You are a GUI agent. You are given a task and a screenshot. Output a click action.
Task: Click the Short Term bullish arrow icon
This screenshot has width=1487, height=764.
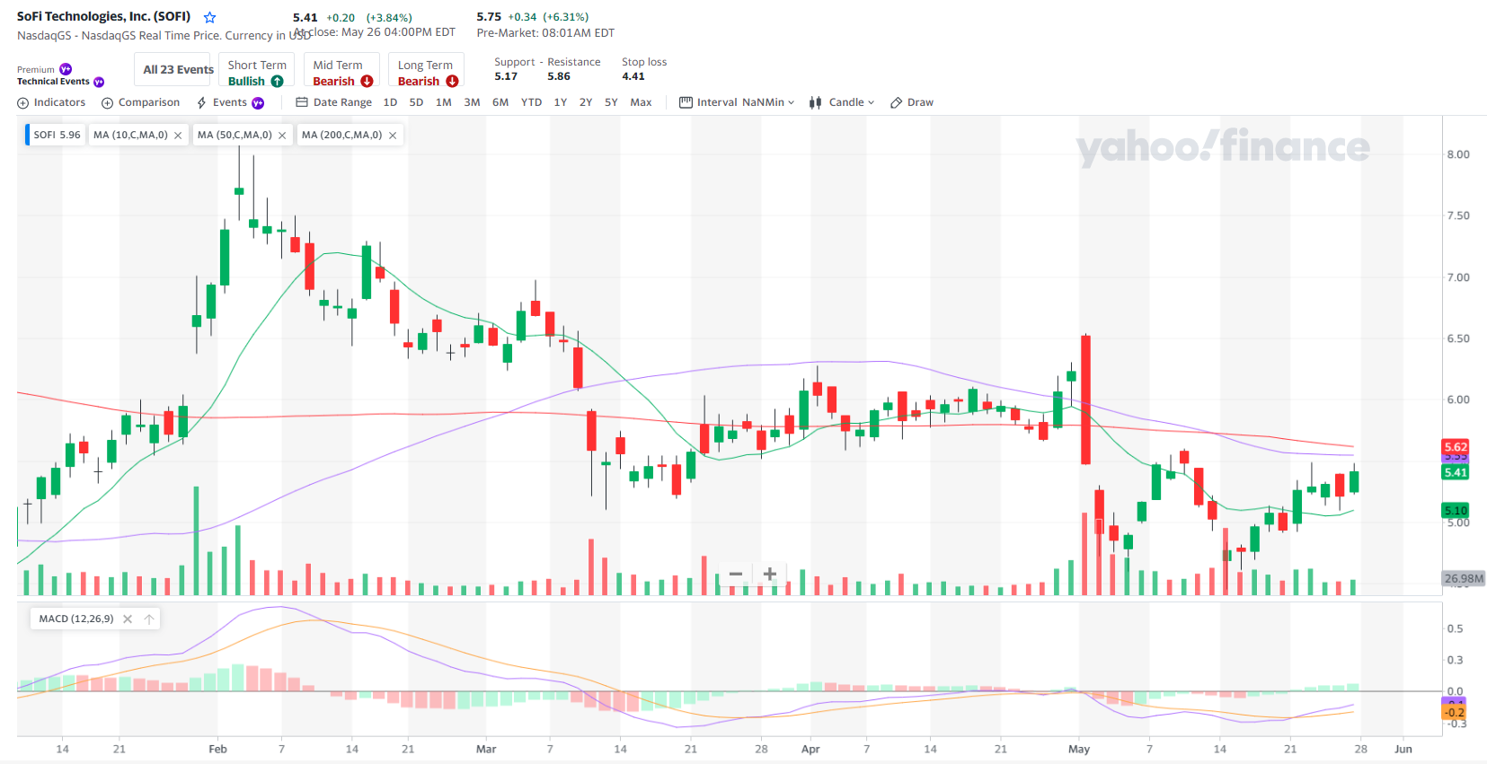click(277, 81)
